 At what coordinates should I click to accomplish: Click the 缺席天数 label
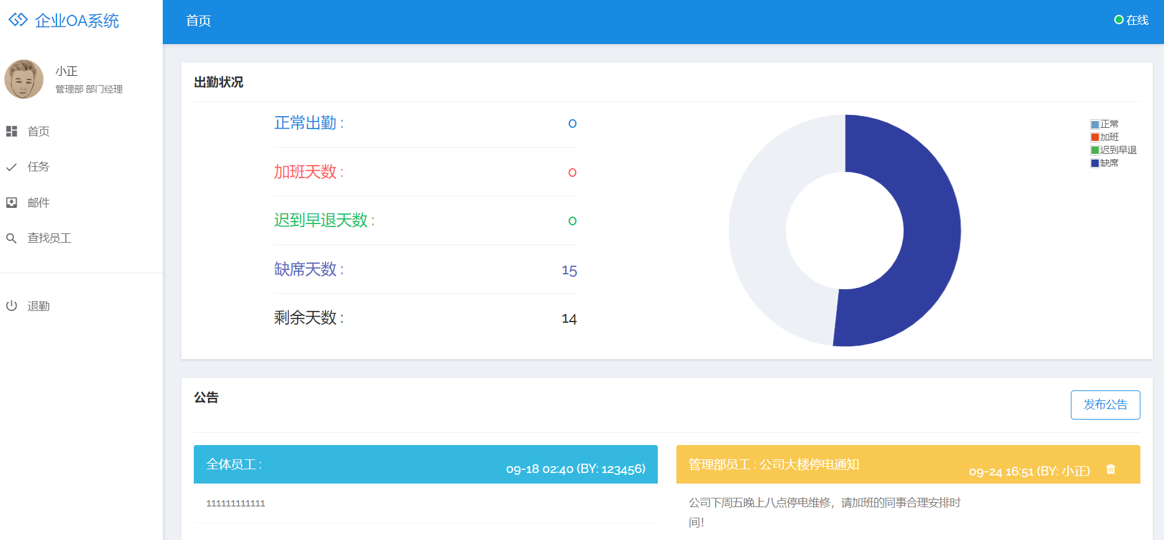coord(309,269)
